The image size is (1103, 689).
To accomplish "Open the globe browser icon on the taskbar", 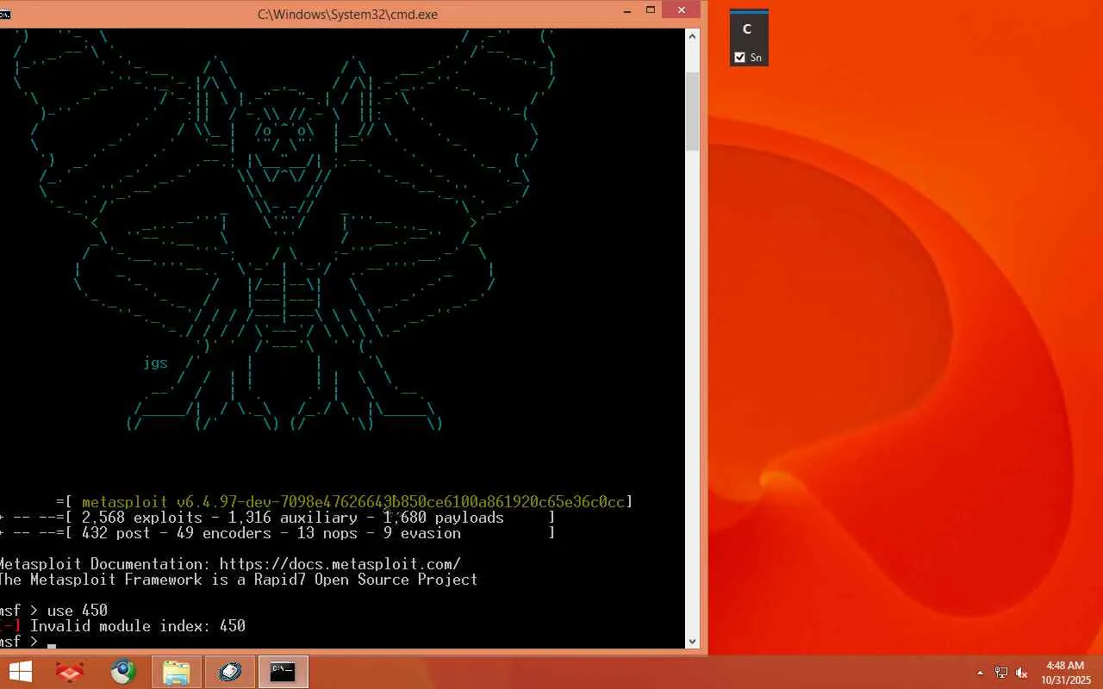I will pyautogui.click(x=123, y=672).
